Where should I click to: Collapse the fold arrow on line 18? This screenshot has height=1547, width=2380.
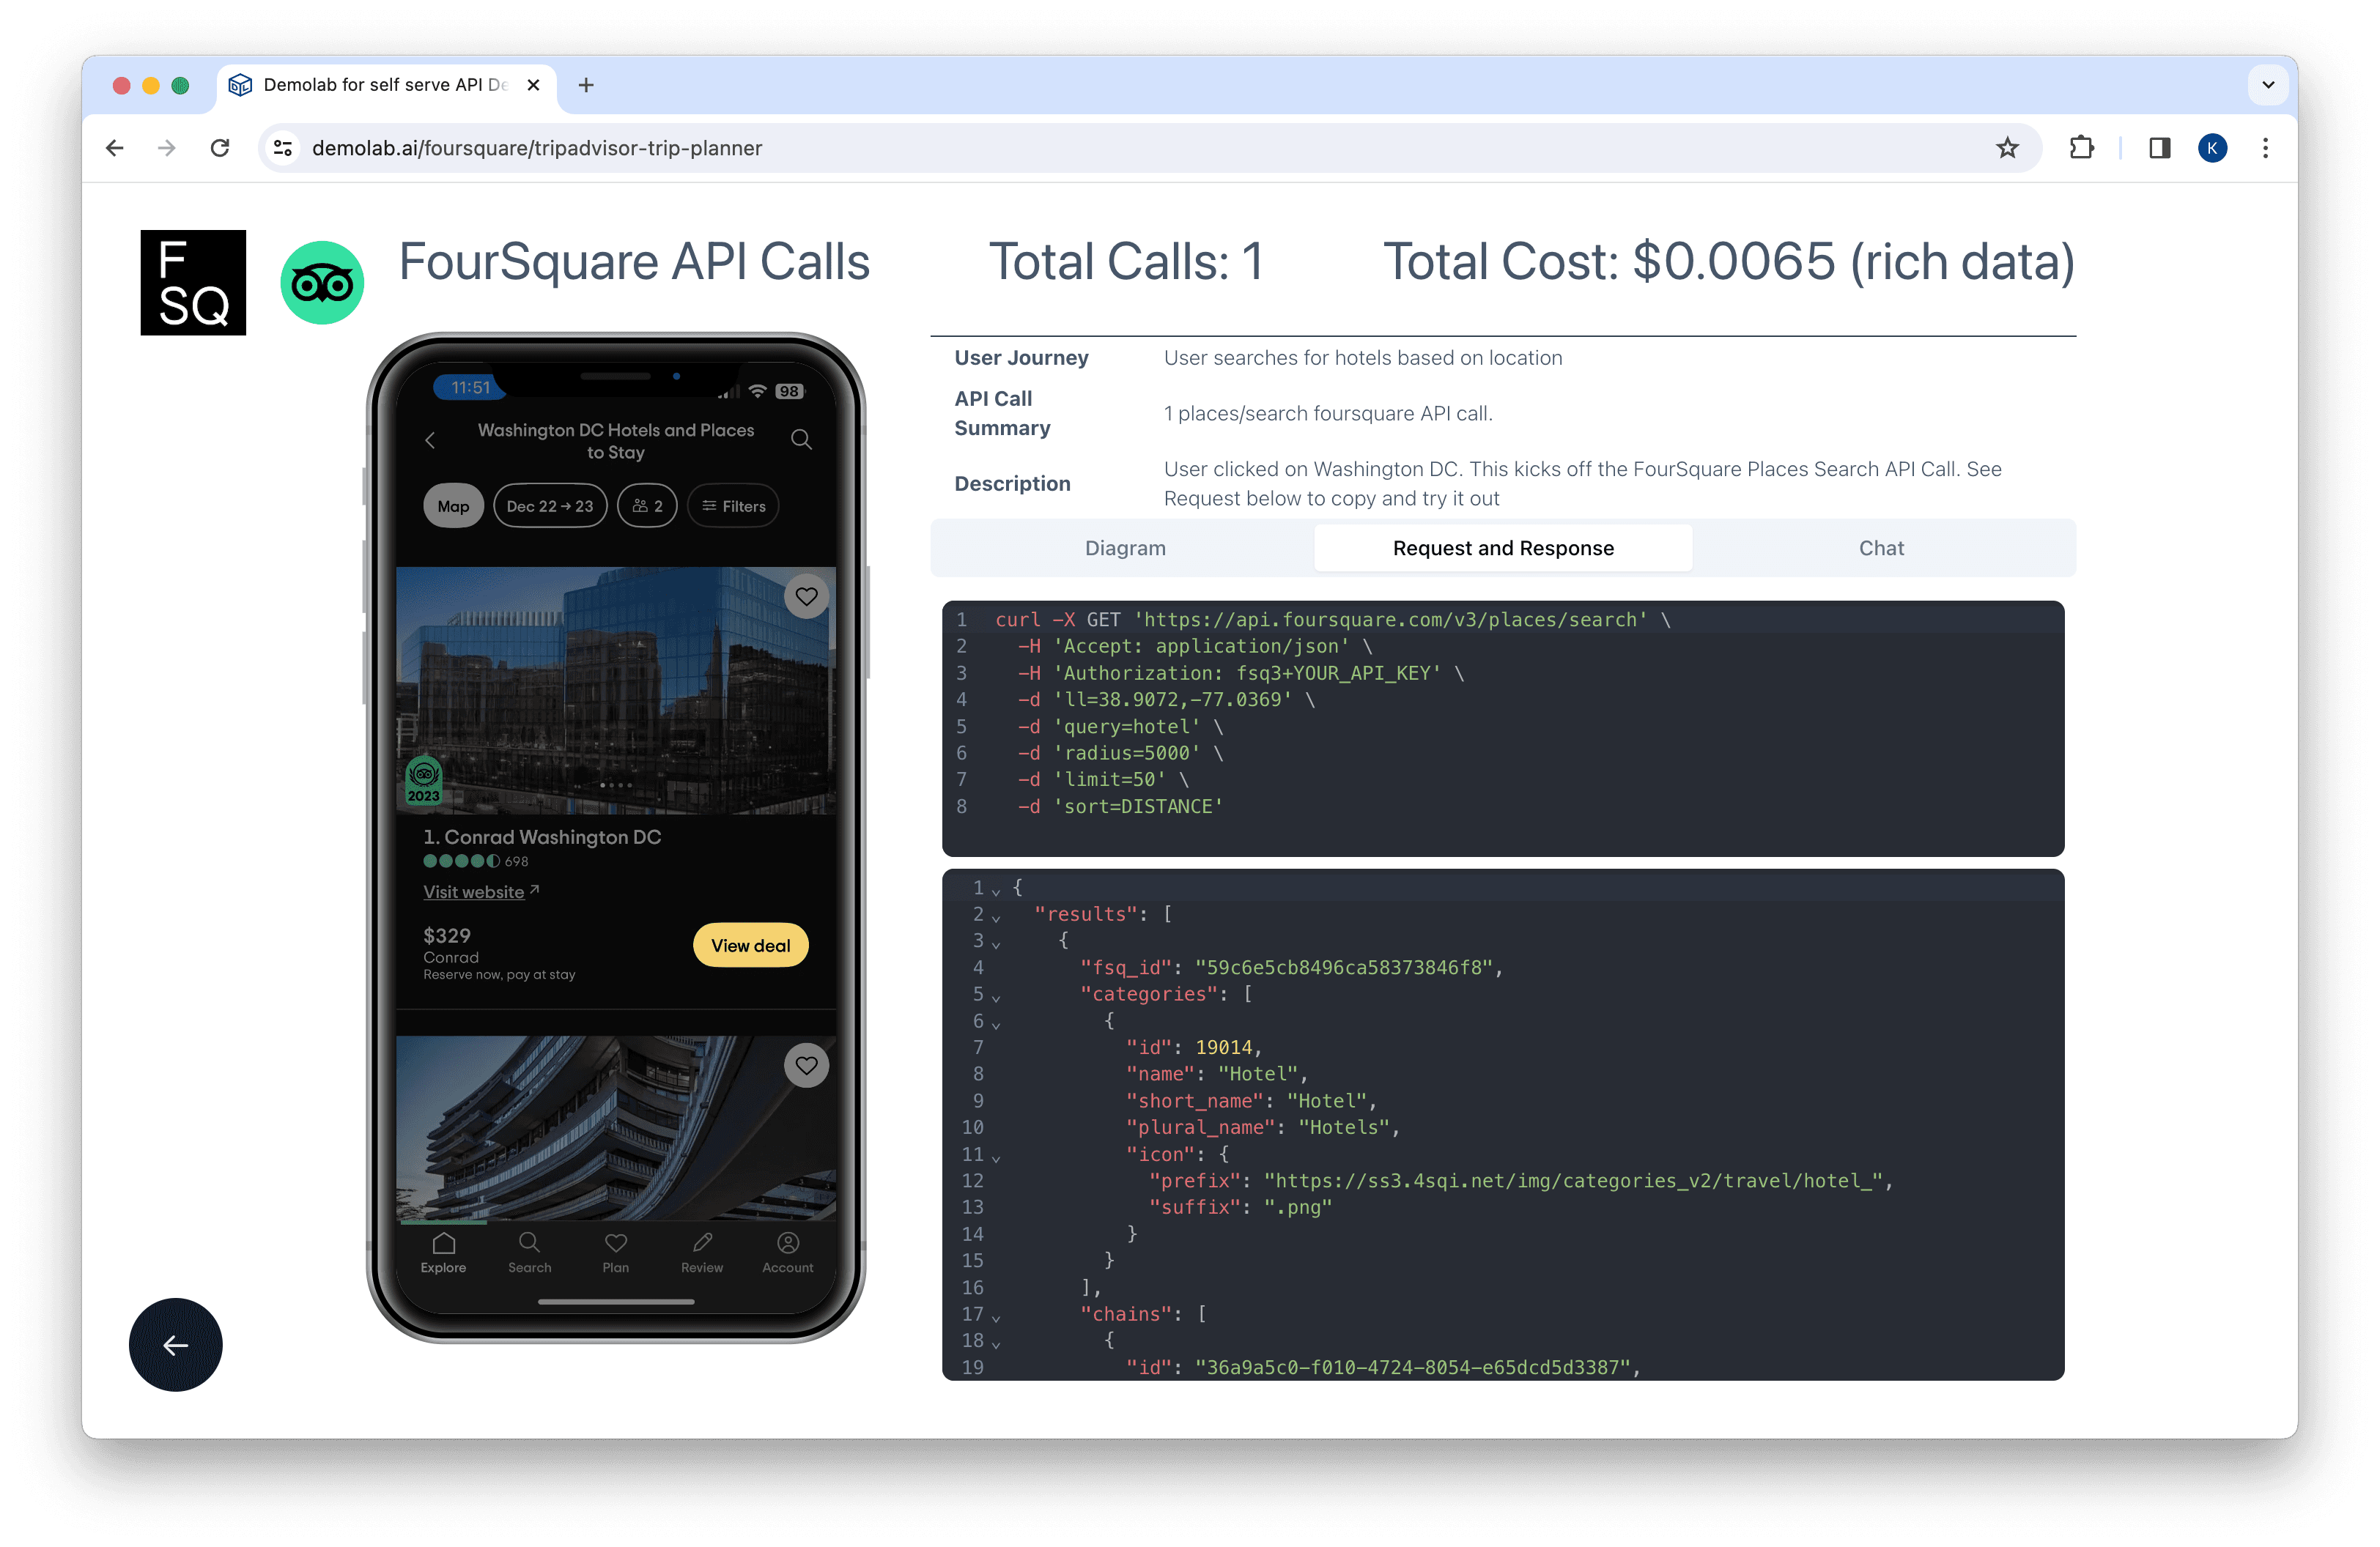(x=996, y=1343)
